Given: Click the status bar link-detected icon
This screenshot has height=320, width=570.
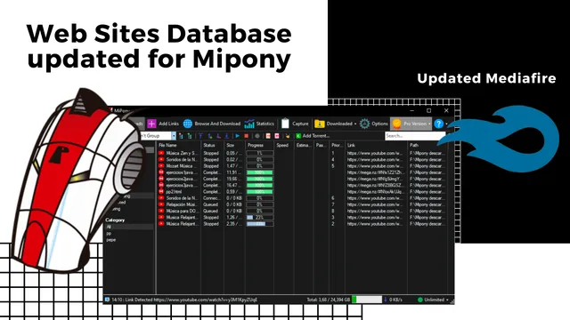Looking at the screenshot, I should 107,300.
